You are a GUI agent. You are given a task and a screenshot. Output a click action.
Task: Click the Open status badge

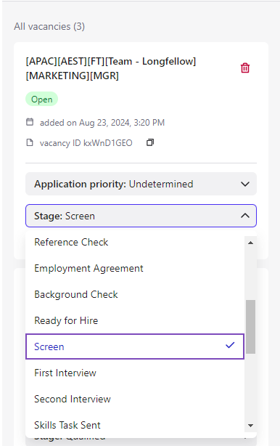[42, 100]
